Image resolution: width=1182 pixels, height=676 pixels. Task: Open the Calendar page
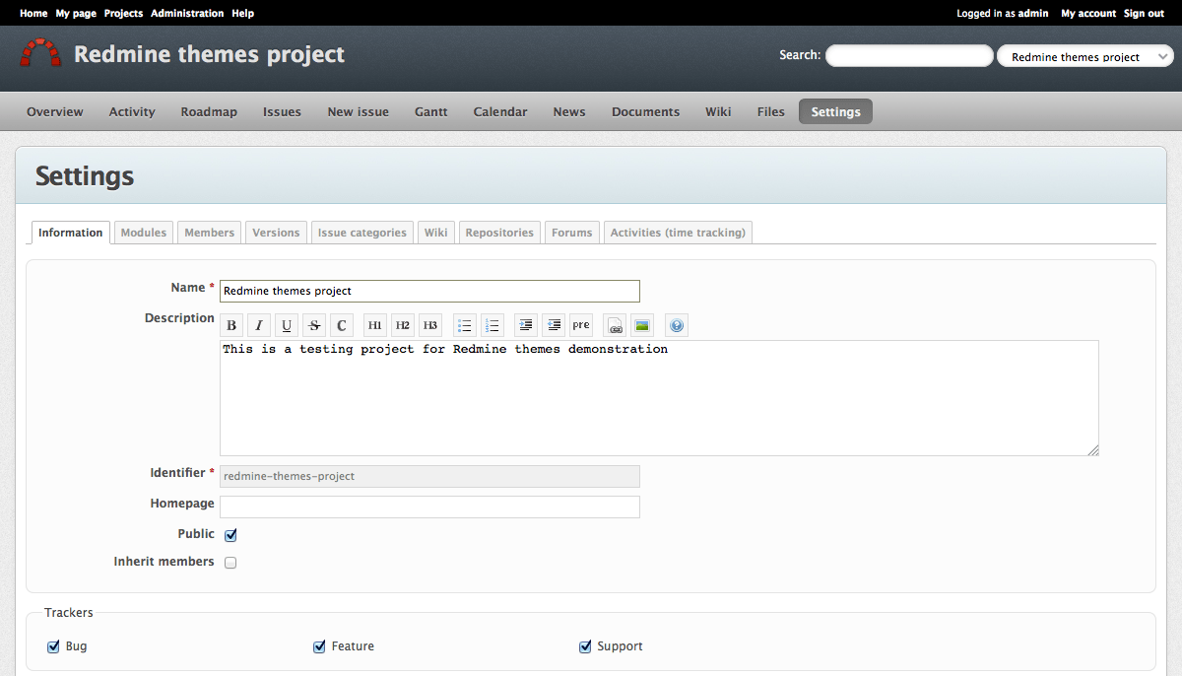tap(500, 112)
